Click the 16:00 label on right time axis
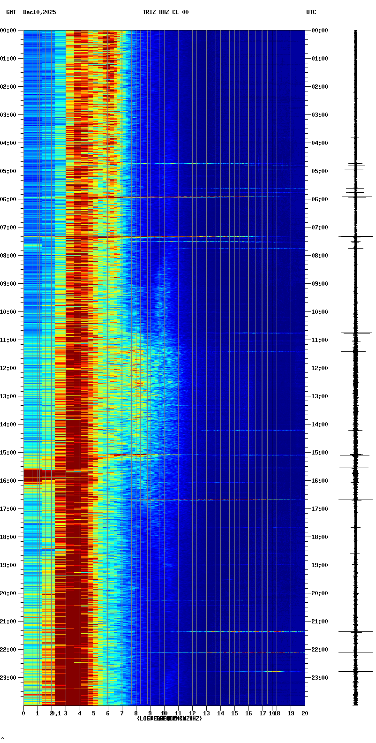 [x=320, y=481]
